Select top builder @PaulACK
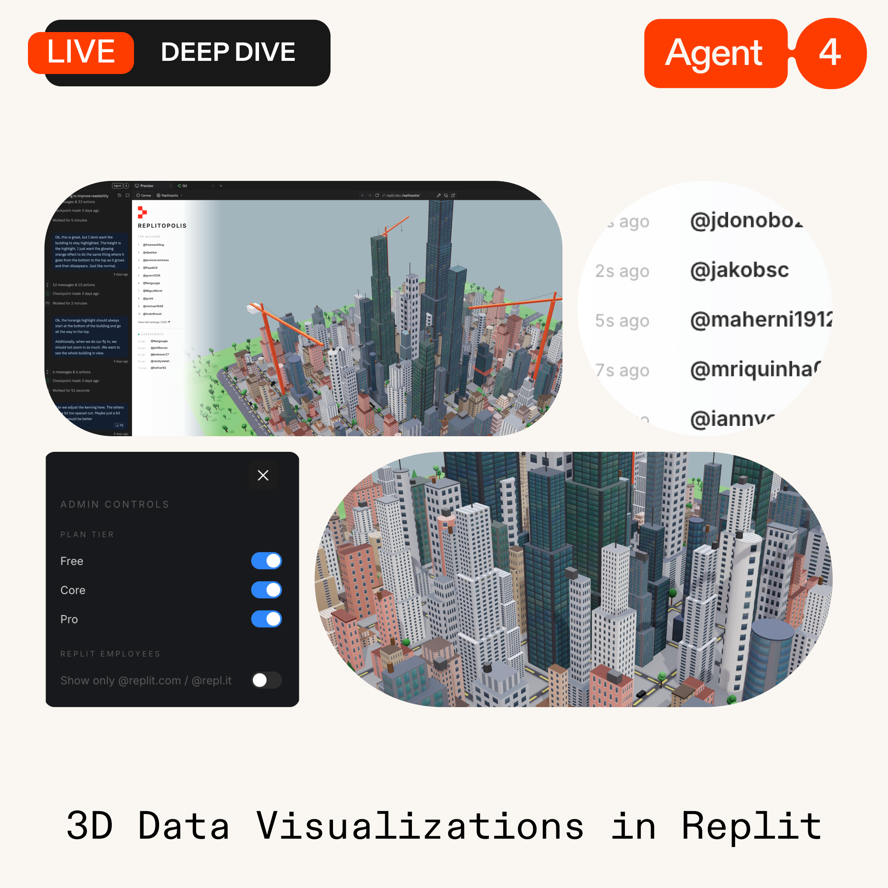 pos(150,268)
